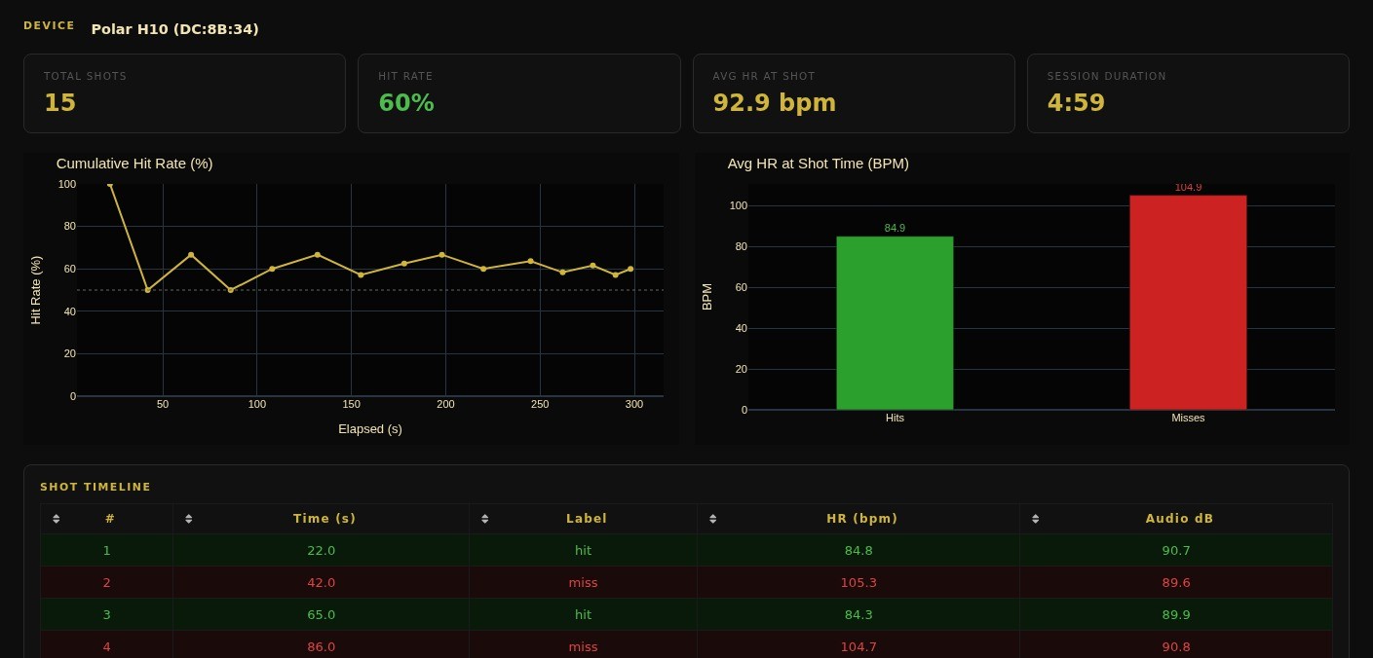
Task: Click HR value 105.3 in row 2
Action: (858, 582)
